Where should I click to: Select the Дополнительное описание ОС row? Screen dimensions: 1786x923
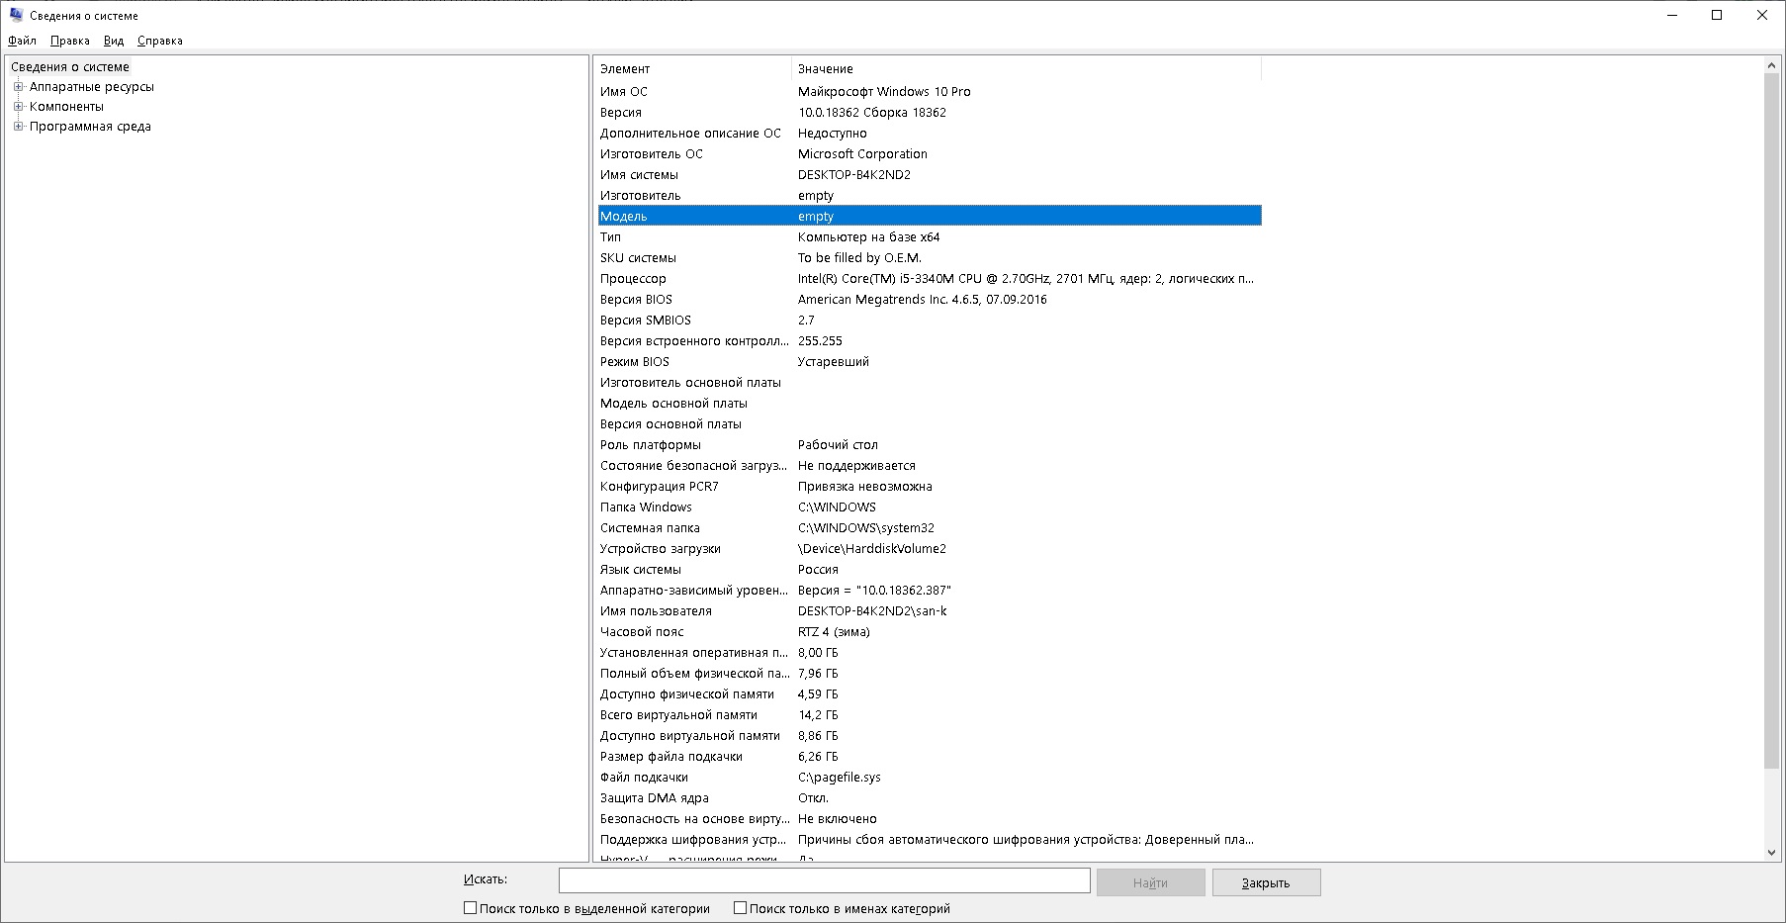[x=930, y=133]
